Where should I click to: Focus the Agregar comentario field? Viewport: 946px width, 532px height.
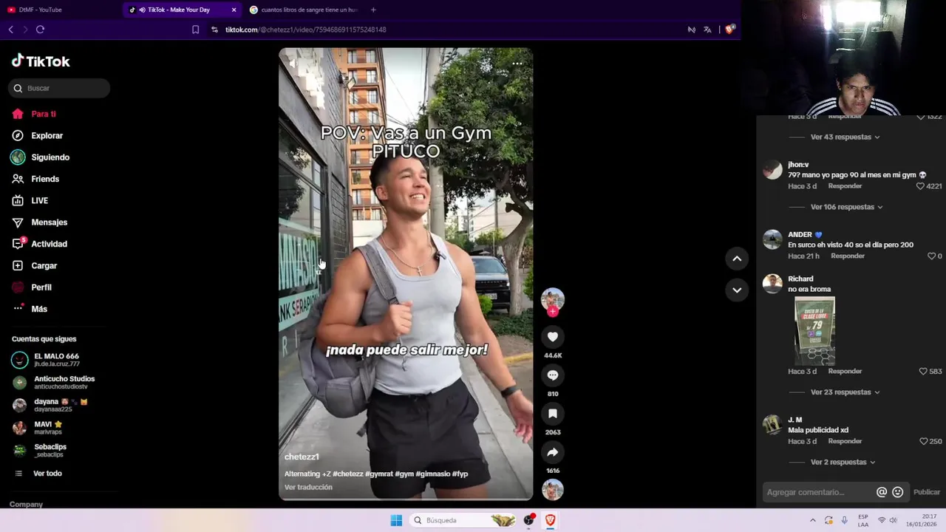(819, 492)
